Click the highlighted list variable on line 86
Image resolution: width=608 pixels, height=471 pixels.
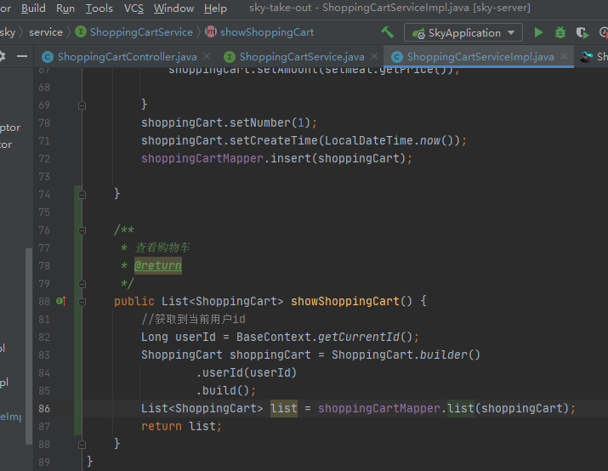tap(284, 408)
